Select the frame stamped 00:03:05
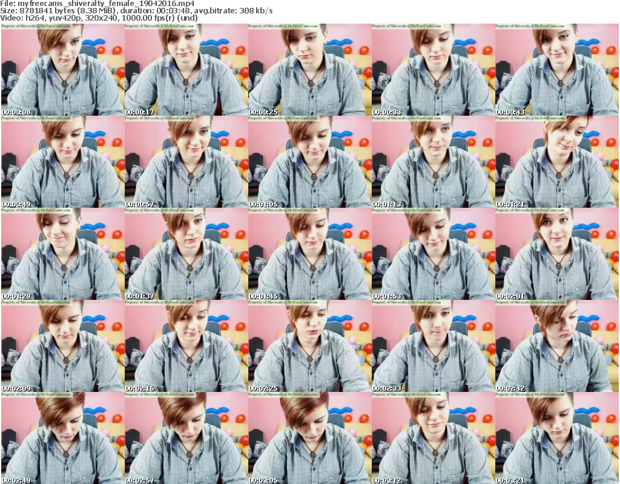This screenshot has width=620, height=484. tap(309, 439)
